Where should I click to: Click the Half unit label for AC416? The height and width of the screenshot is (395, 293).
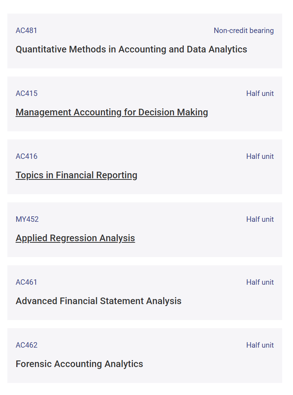click(260, 157)
